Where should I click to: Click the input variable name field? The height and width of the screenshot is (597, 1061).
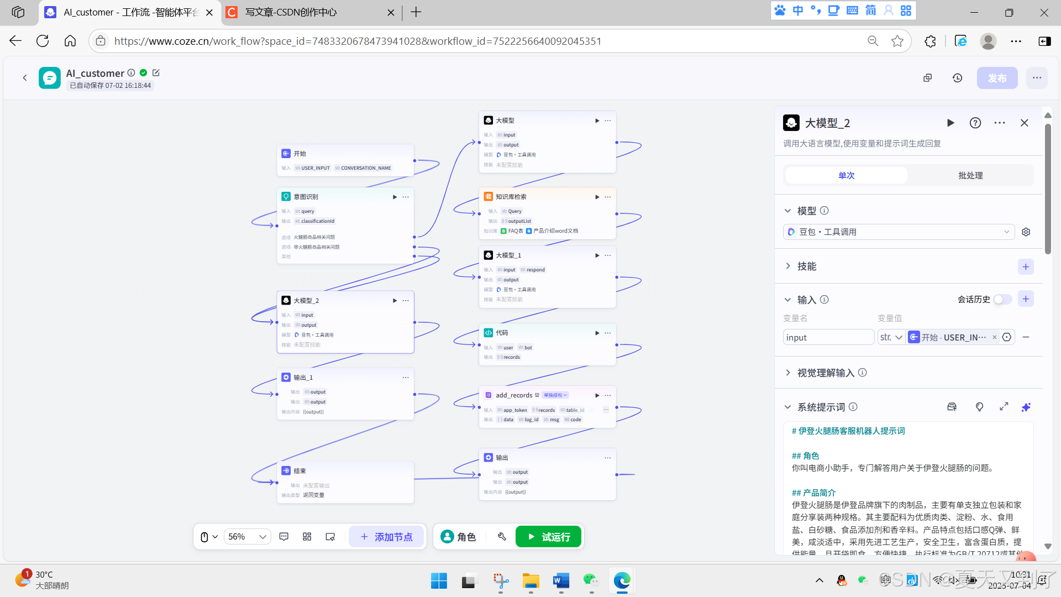827,337
